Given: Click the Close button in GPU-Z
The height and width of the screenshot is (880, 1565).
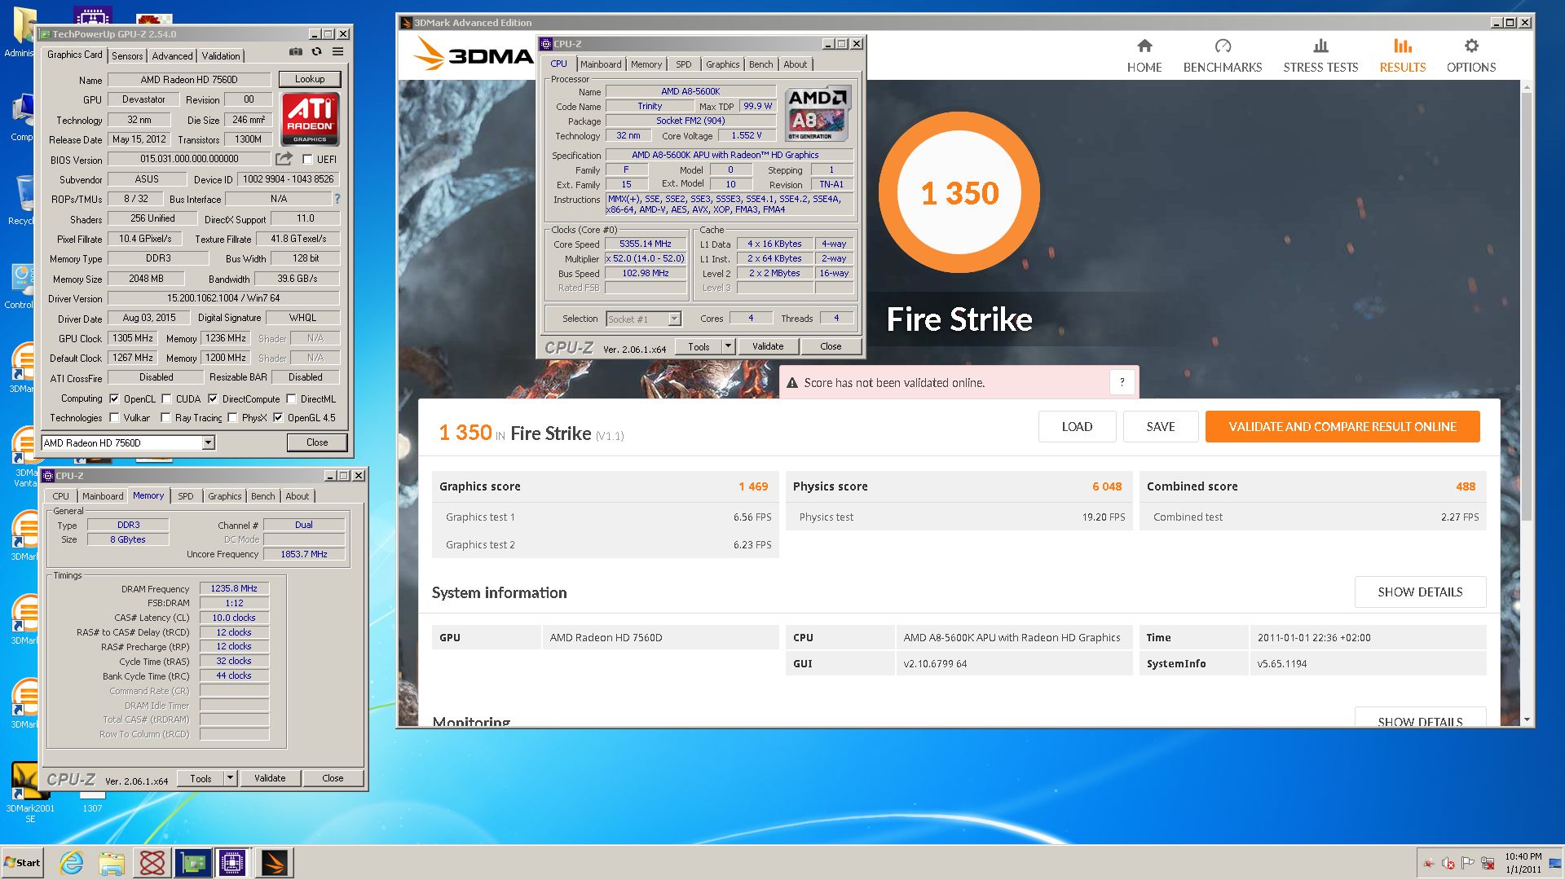Looking at the screenshot, I should point(317,442).
